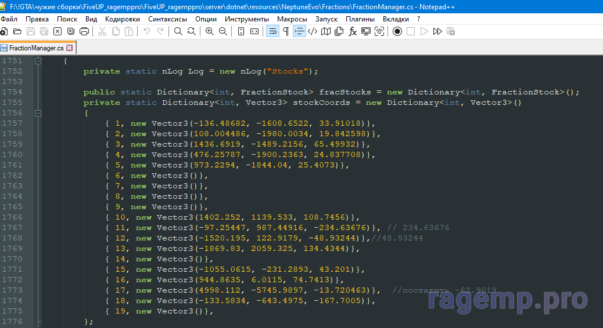Toggle Word Wrap in the toolbar
603x328 pixels.
272,31
